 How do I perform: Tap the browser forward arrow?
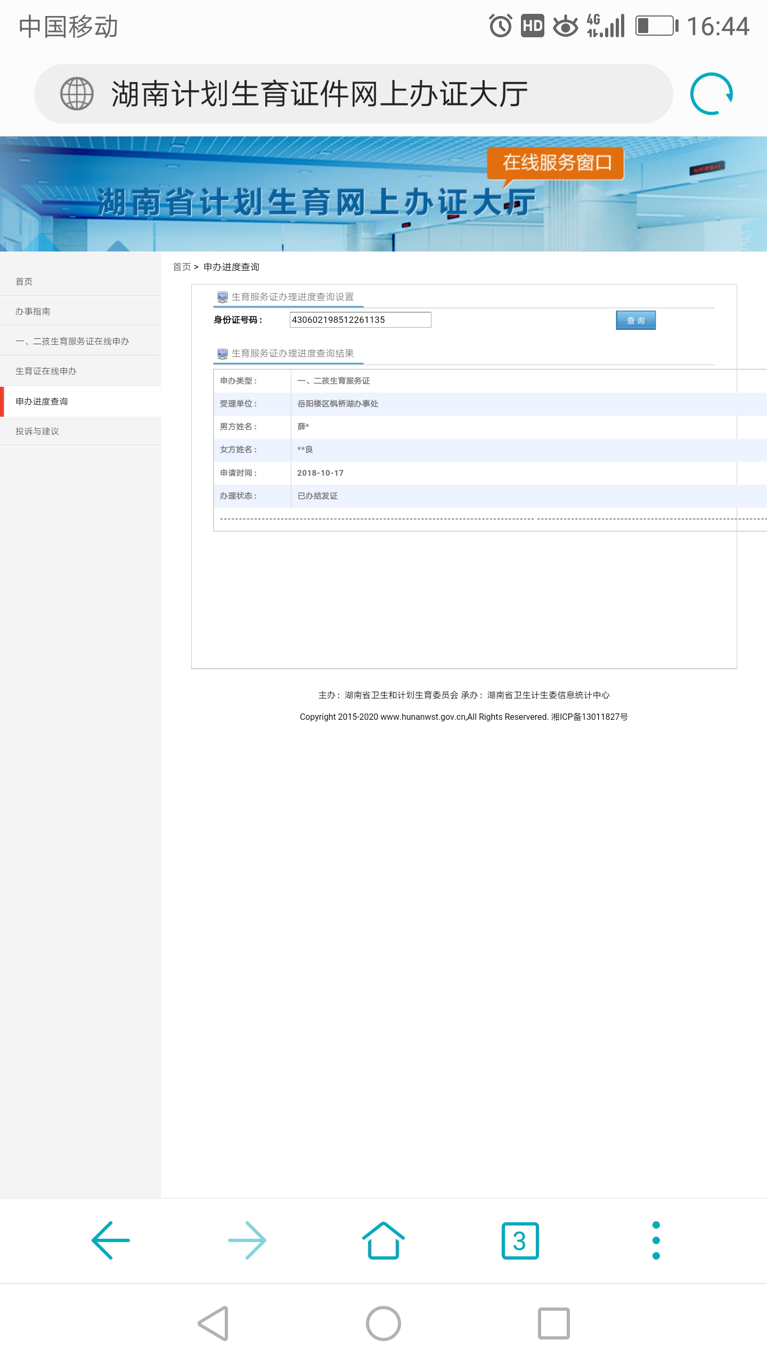pos(247,1240)
